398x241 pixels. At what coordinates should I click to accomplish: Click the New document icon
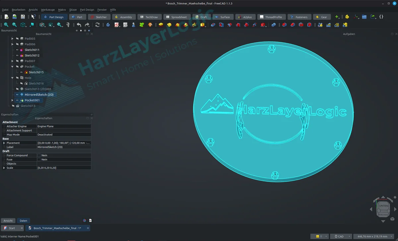pos(6,17)
